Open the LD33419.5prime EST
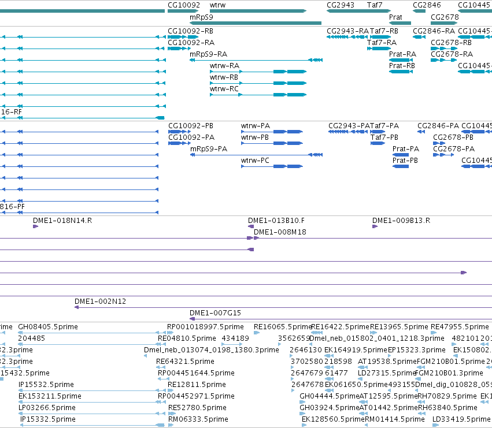Viewport: 492px width, 428px height. pos(435,425)
